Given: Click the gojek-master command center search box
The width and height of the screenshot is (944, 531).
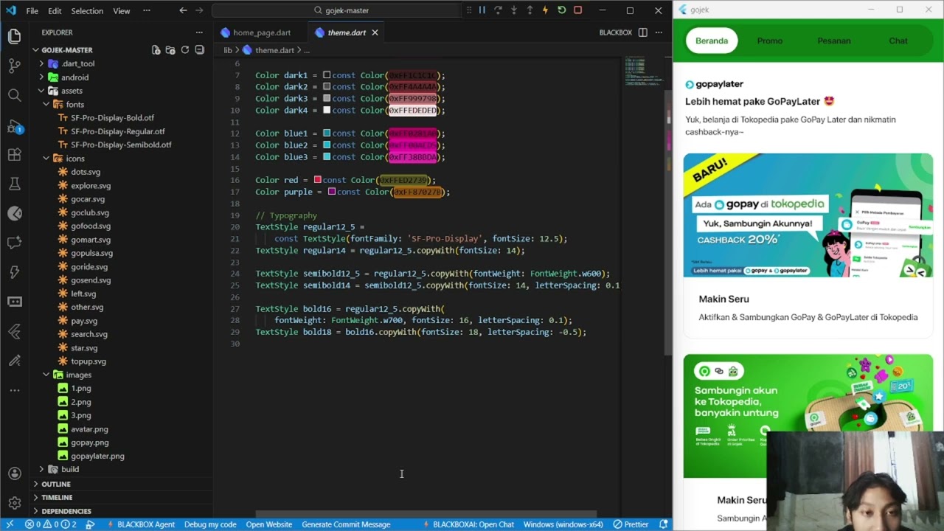Looking at the screenshot, I should [341, 10].
